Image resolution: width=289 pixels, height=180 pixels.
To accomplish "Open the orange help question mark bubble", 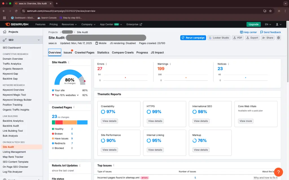I will (278, 172).
